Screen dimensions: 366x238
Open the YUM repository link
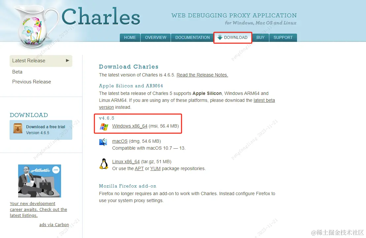point(155,168)
